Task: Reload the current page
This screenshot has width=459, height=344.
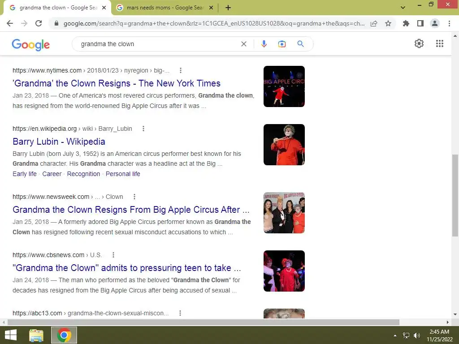Action: [39, 23]
